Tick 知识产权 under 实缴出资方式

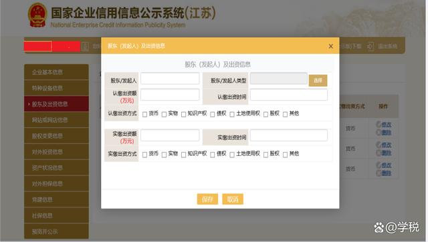(x=183, y=155)
